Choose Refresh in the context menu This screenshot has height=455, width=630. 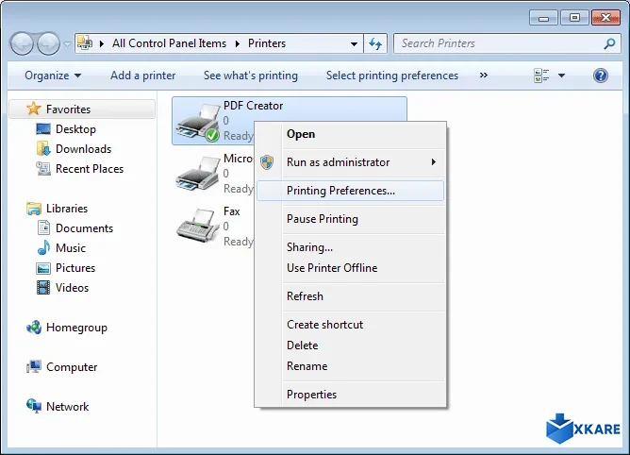point(350,296)
